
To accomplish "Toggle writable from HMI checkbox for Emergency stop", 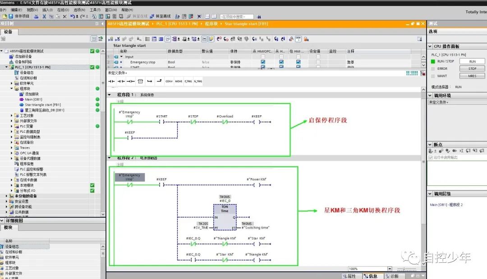I will [281, 62].
